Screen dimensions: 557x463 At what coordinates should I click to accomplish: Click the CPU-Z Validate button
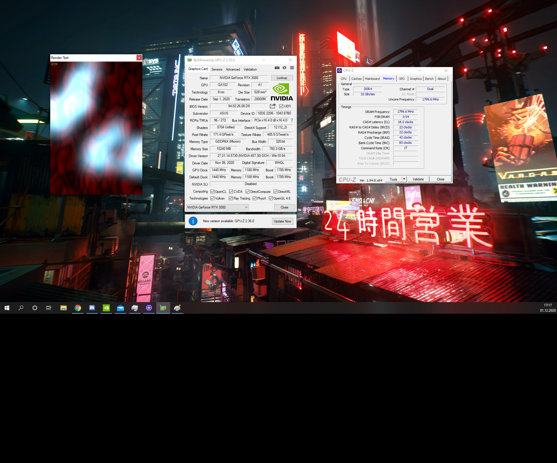418,179
